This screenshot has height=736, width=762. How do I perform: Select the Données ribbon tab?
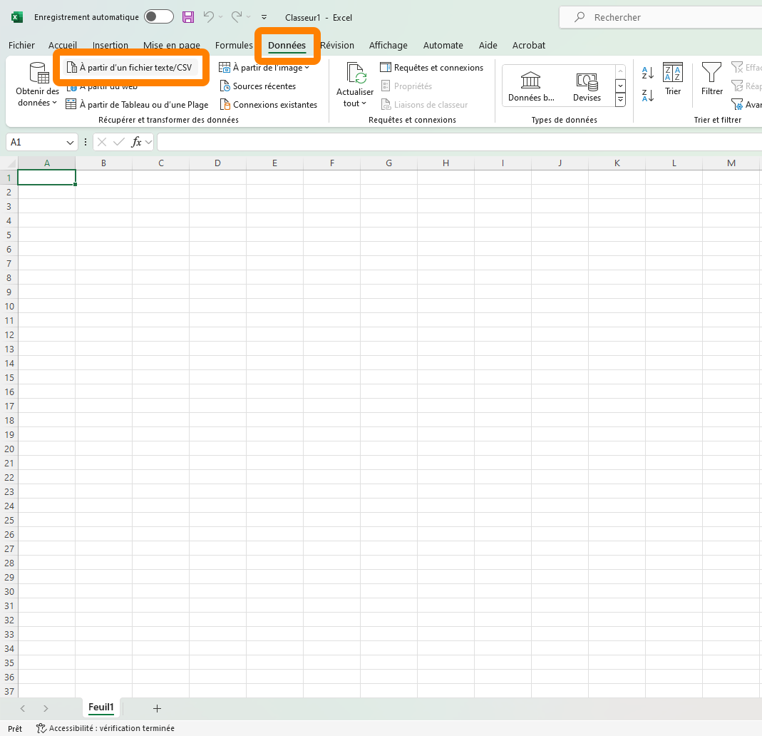click(287, 45)
